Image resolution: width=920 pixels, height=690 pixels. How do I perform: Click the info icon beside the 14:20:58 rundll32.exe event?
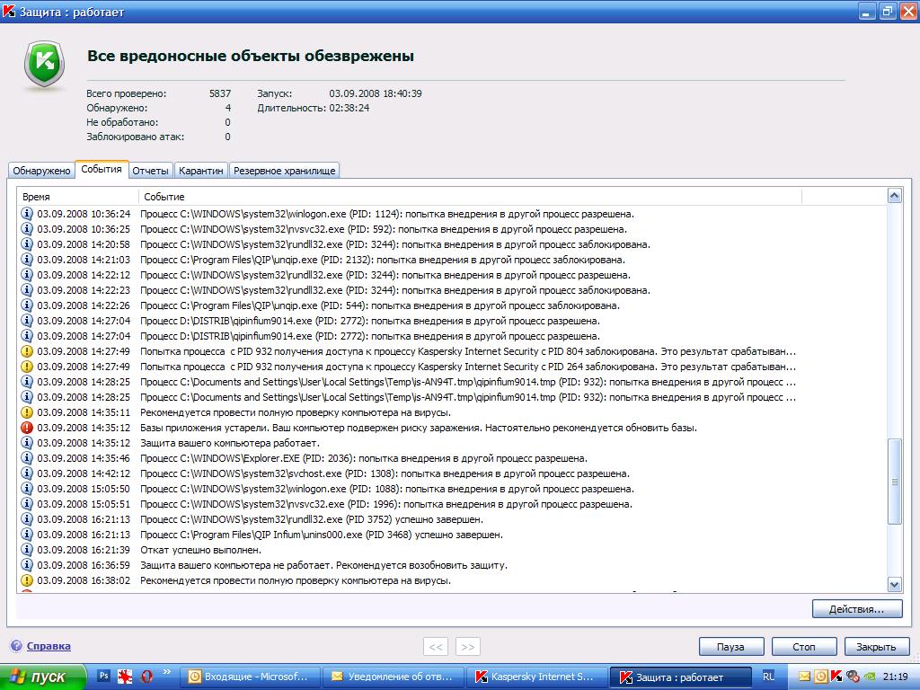click(x=26, y=244)
